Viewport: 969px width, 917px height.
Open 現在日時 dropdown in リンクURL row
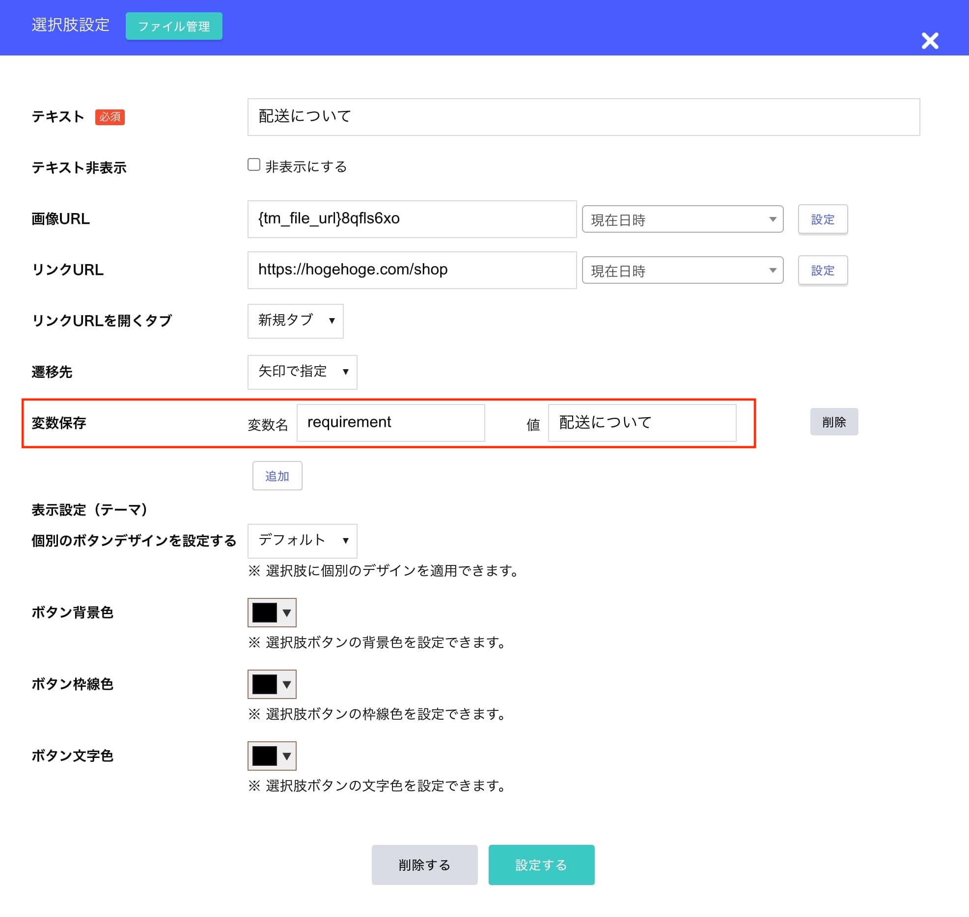click(x=683, y=270)
